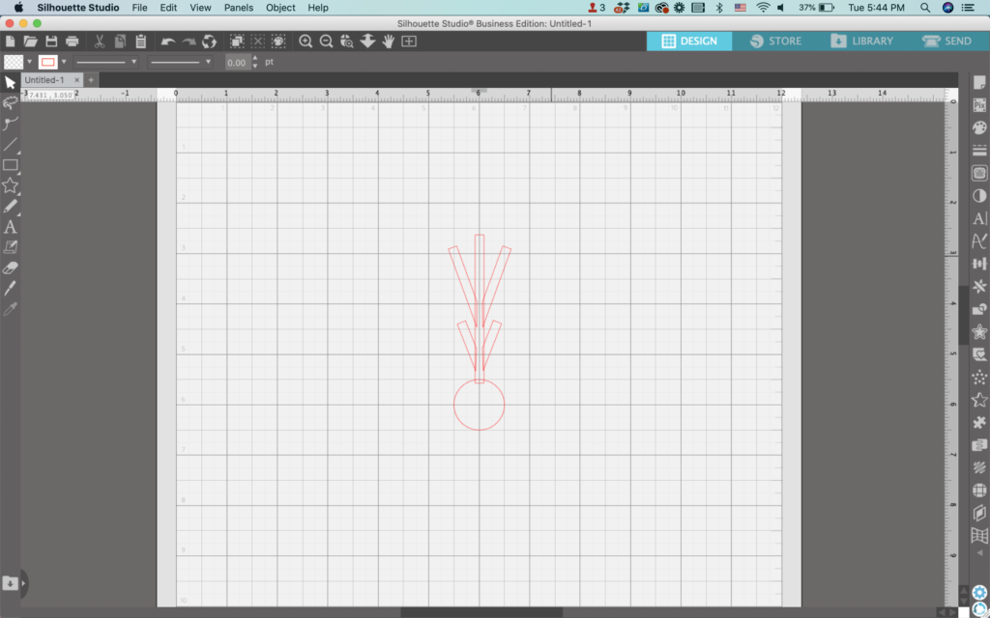Open the Replicate panel
Viewport: 990px width, 618px height.
point(979,286)
